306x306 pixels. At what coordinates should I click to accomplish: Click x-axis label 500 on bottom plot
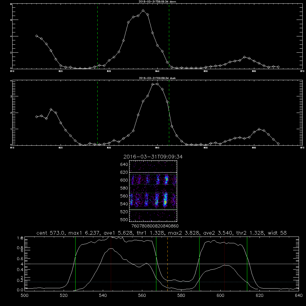pos(24,296)
